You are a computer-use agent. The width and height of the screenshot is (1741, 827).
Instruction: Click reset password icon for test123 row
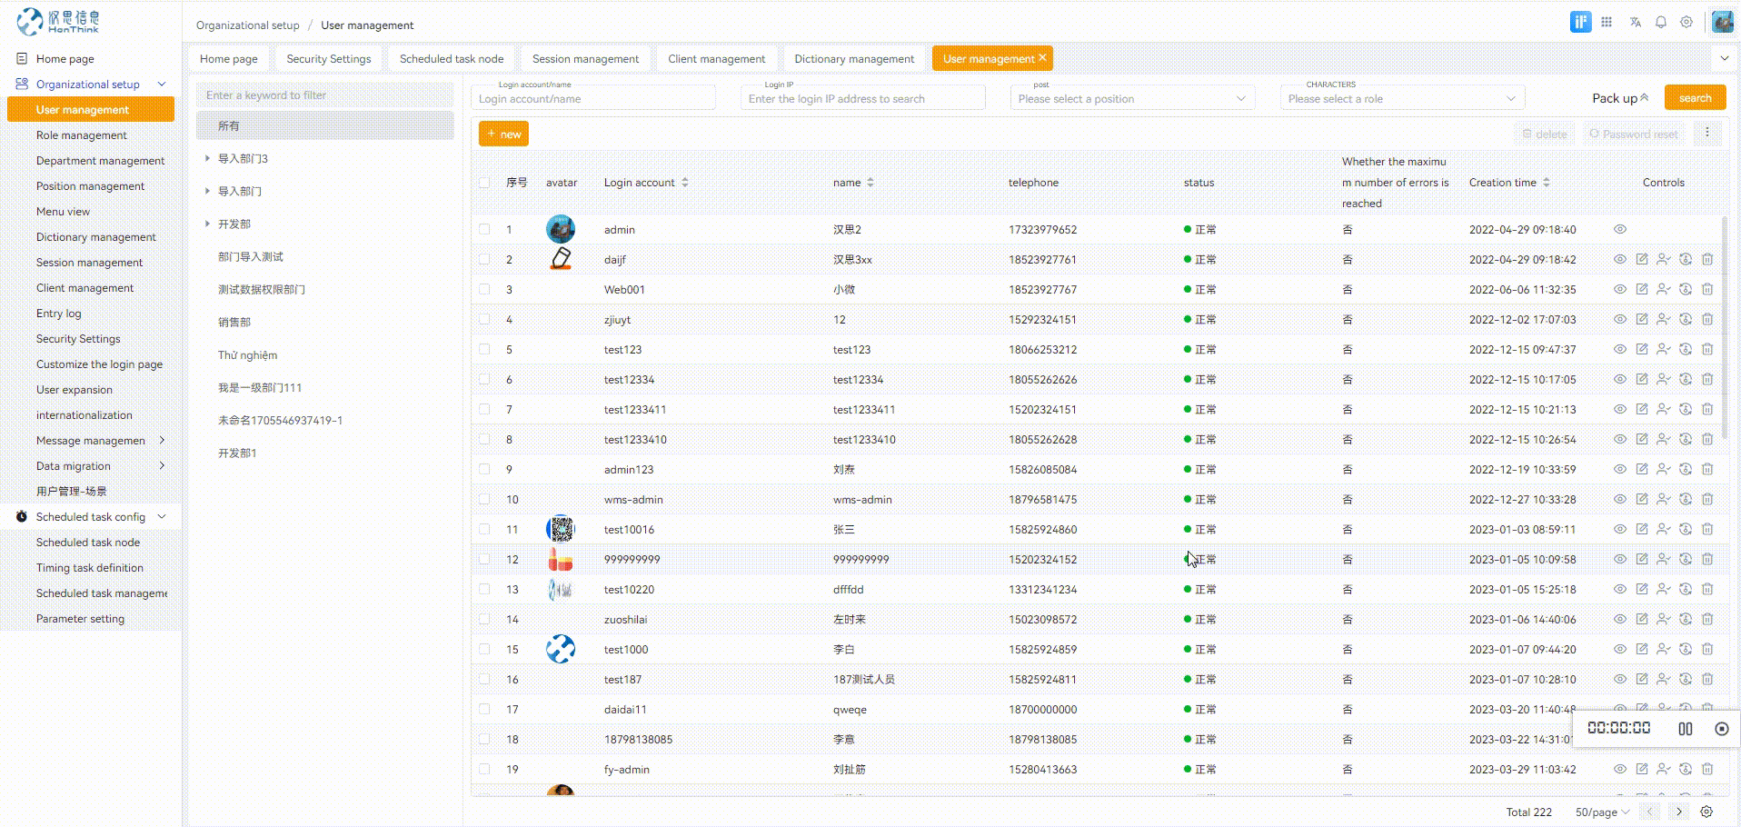(1685, 350)
